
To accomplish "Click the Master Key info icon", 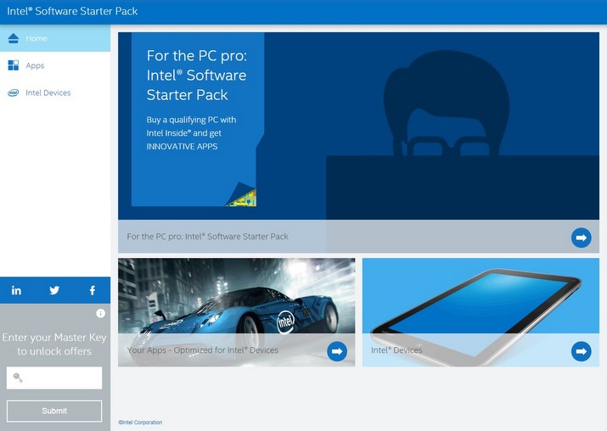I will click(x=101, y=313).
